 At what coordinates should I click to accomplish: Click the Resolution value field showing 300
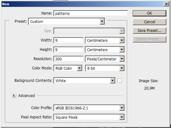point(69,59)
